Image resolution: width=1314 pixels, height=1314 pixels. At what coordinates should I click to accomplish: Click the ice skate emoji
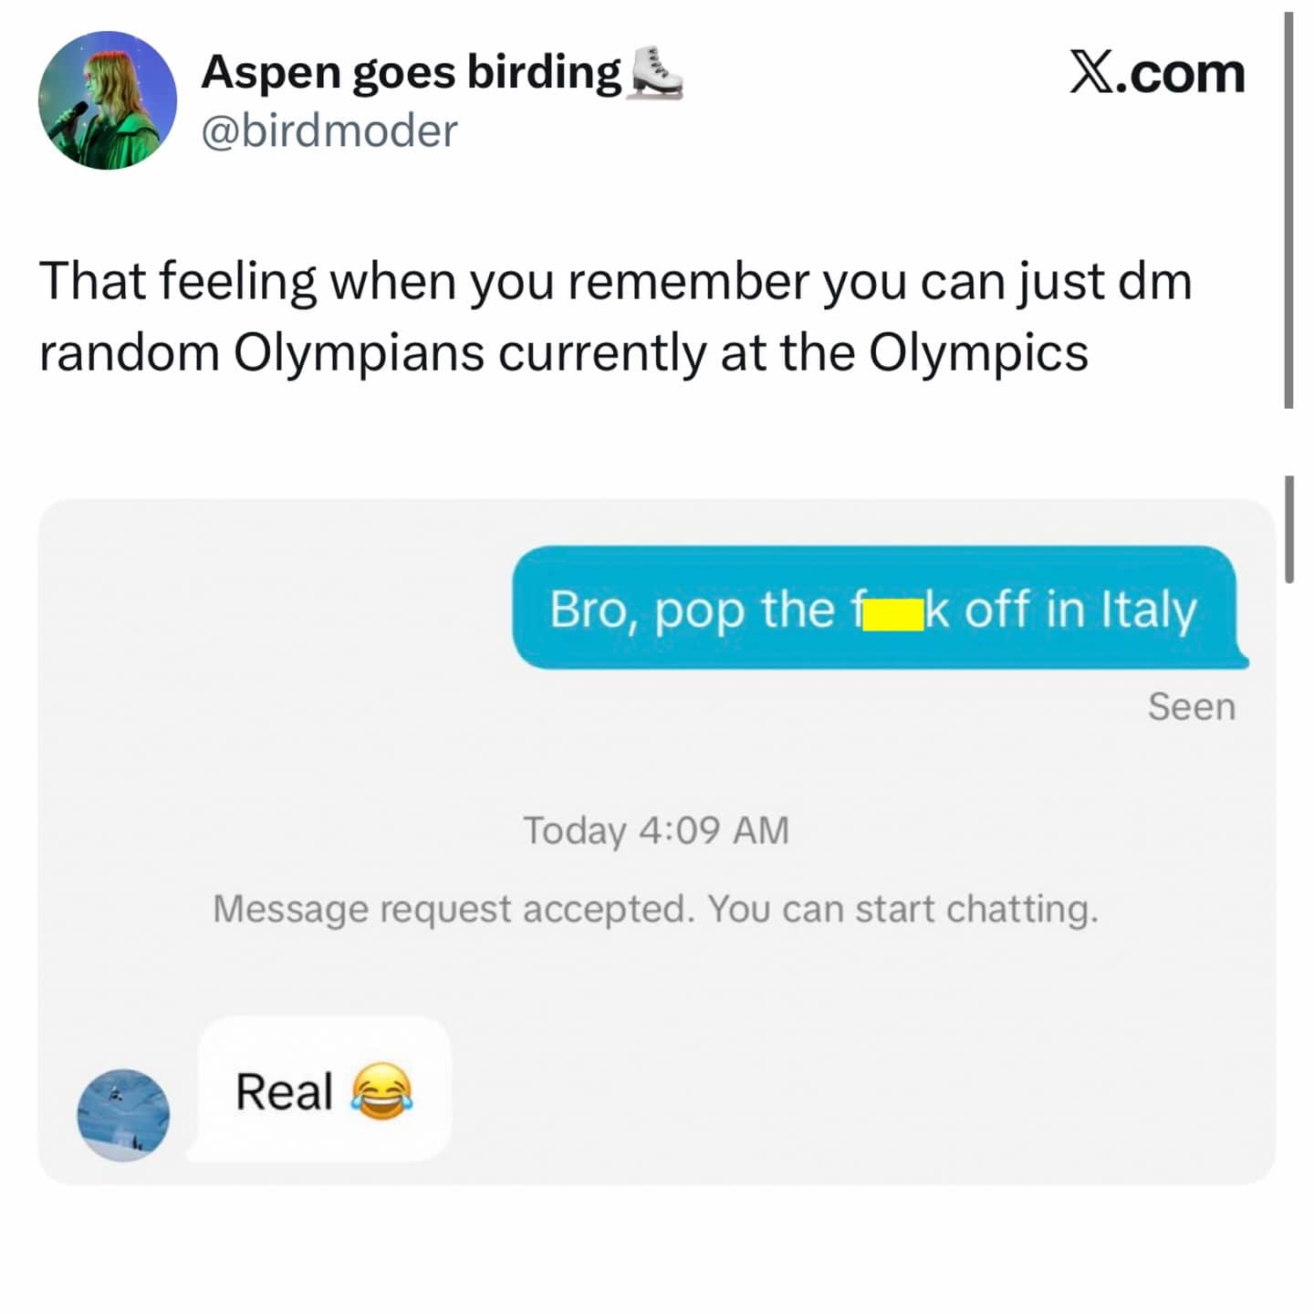point(654,72)
